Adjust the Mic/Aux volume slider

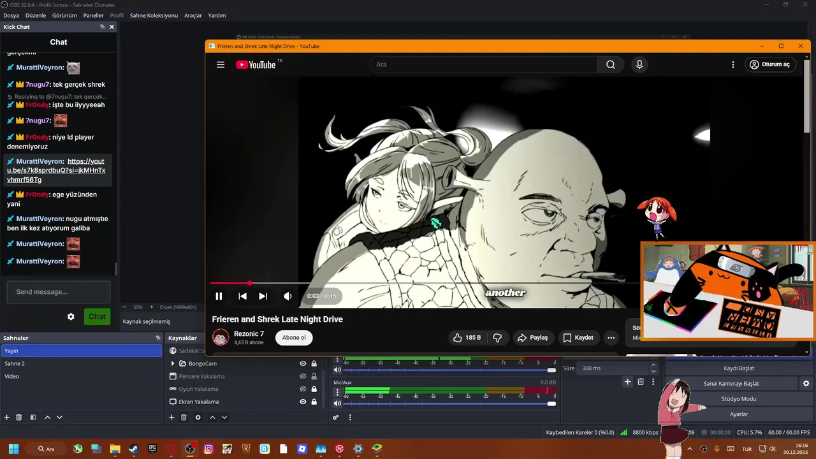pos(449,404)
